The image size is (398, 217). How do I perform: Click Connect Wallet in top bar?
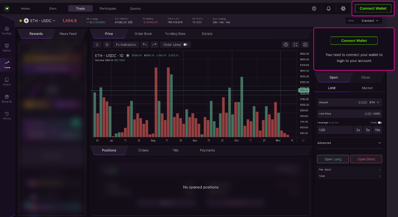click(x=373, y=8)
